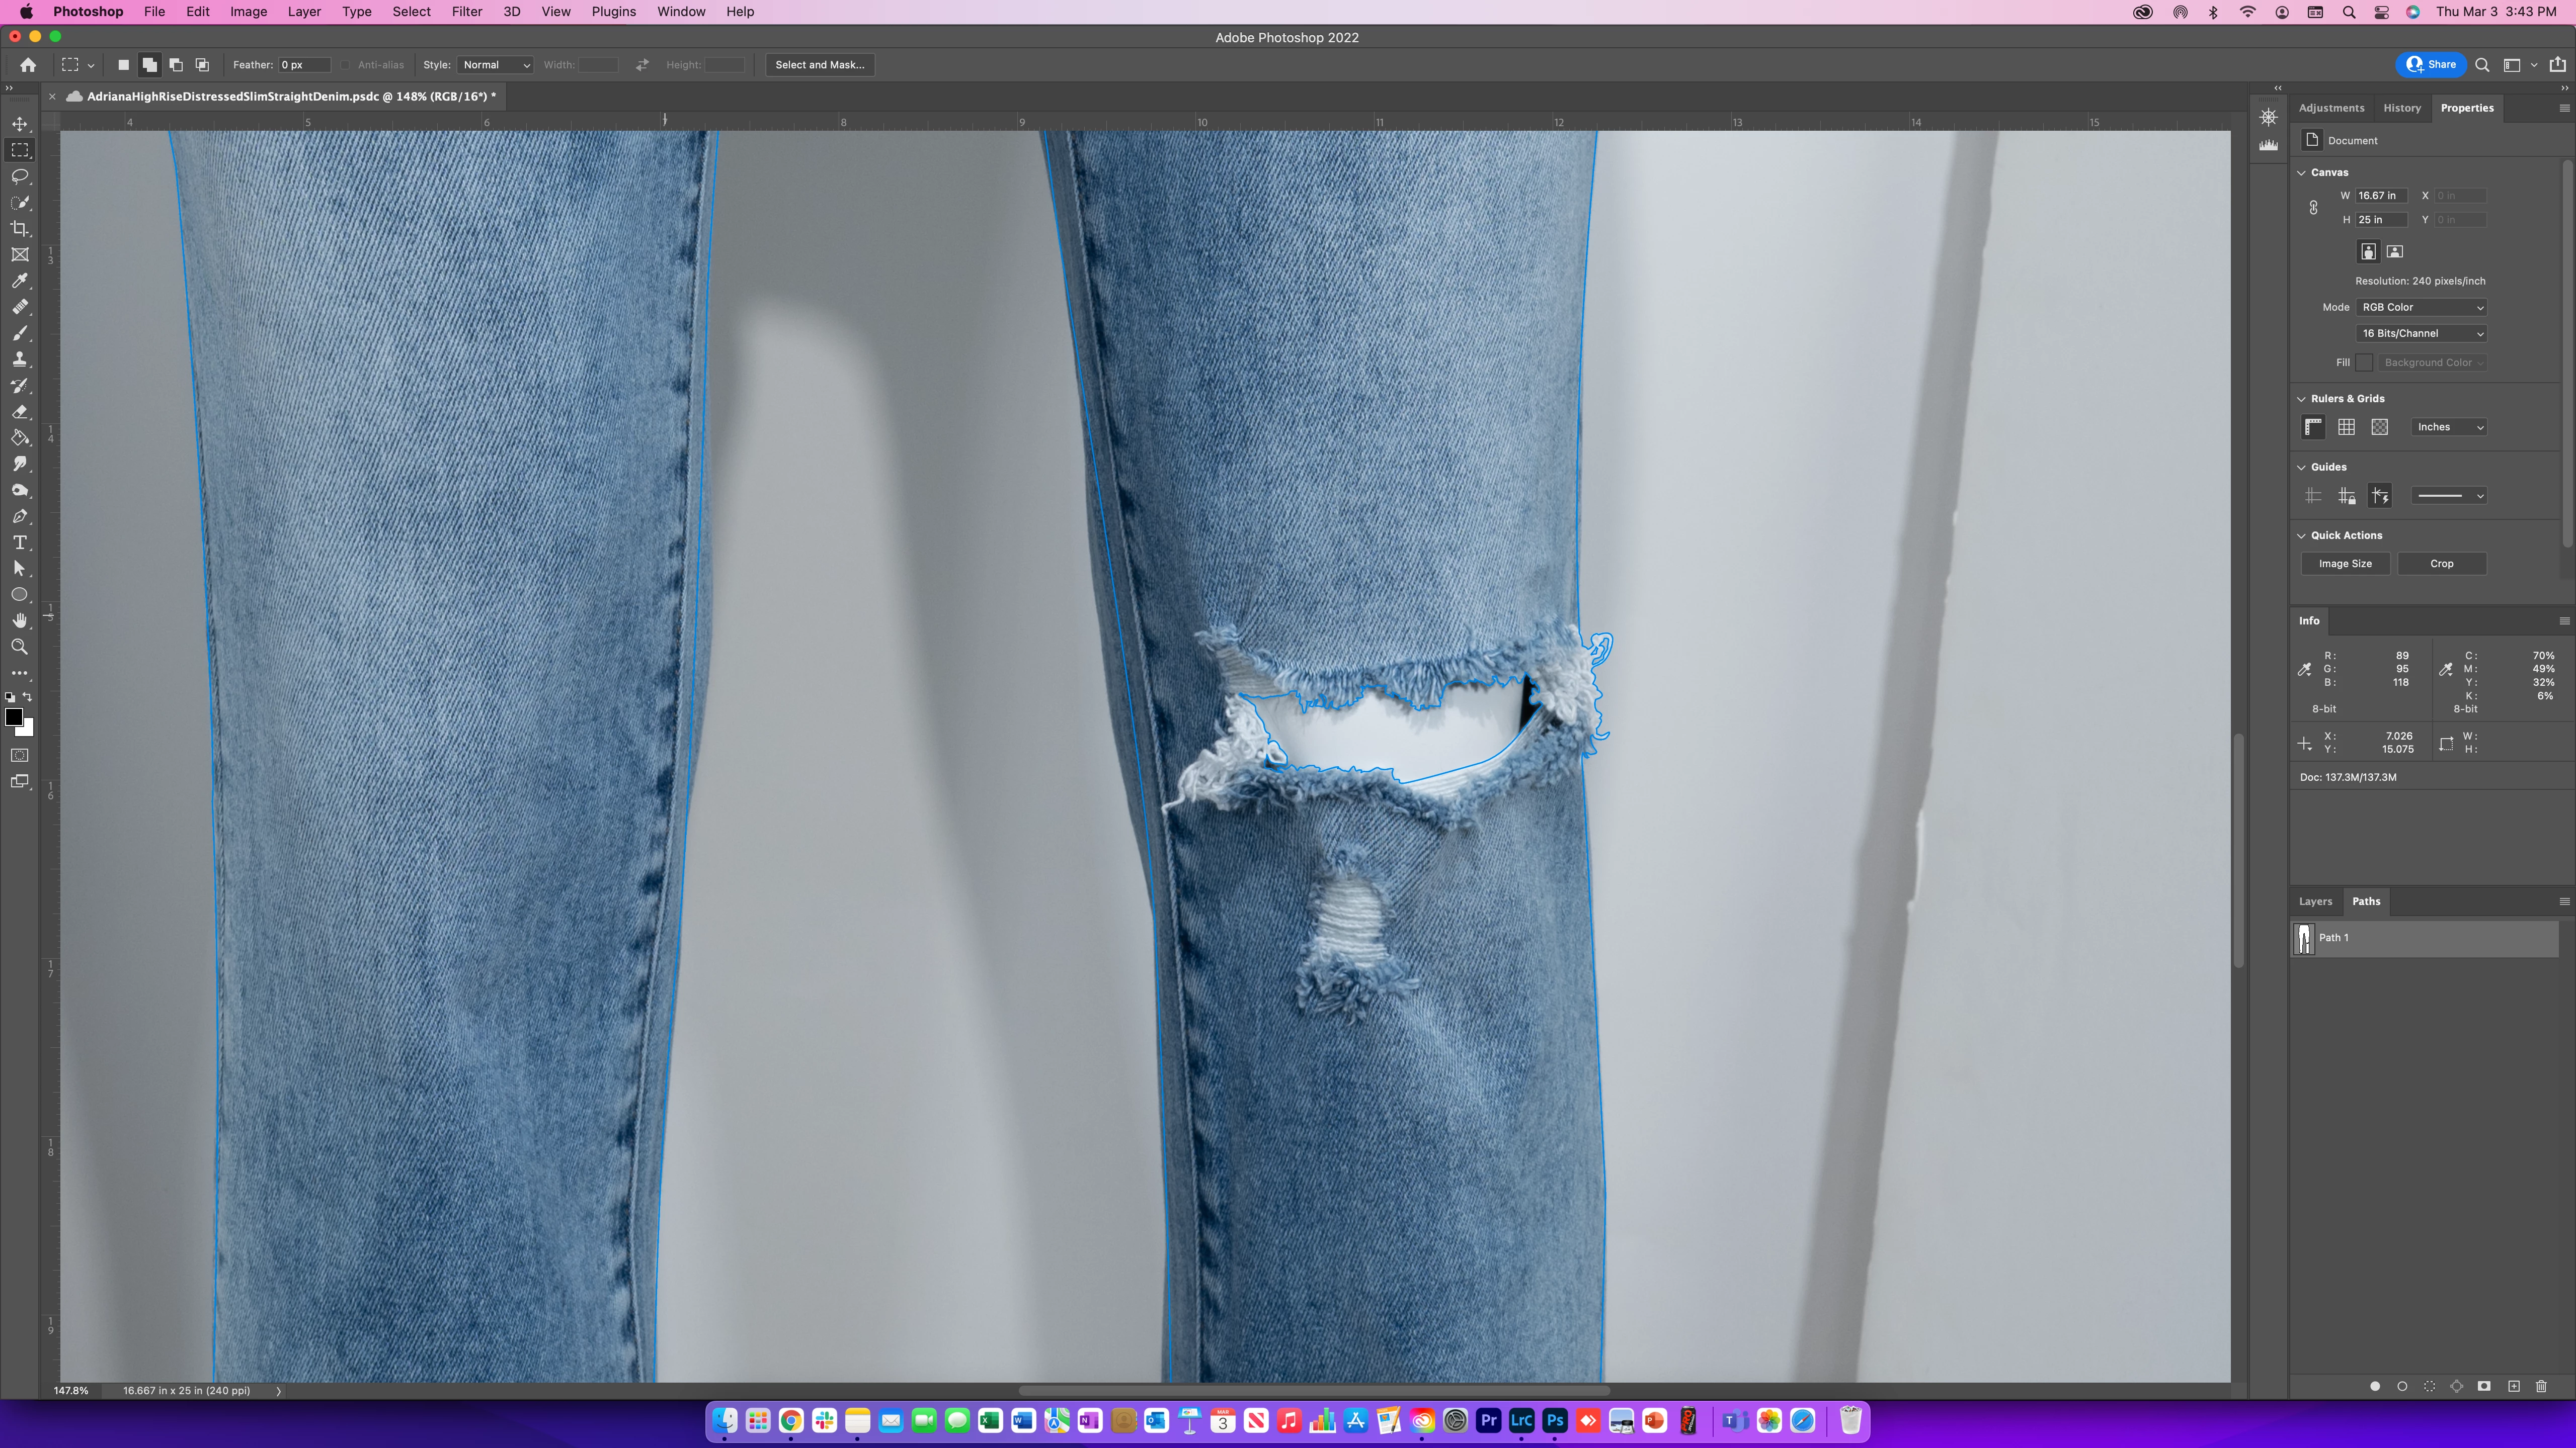2576x1448 pixels.
Task: Select the Pen tool
Action: [20, 517]
